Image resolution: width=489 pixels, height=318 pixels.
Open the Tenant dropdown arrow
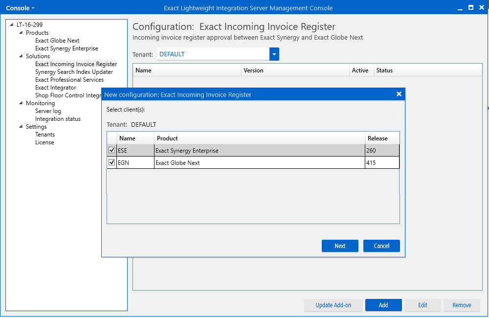(x=274, y=54)
